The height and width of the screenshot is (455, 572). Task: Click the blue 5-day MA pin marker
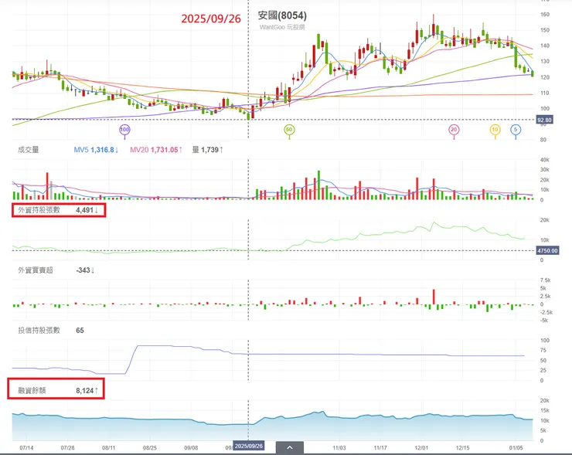pyautogui.click(x=516, y=130)
